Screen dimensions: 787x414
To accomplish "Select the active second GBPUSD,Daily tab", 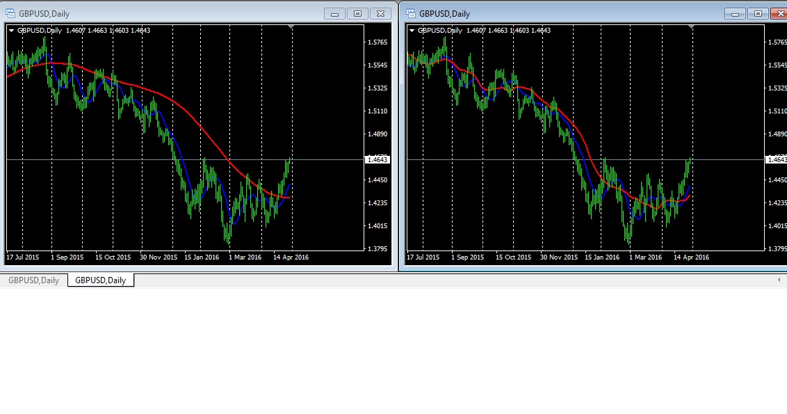I will 100,280.
